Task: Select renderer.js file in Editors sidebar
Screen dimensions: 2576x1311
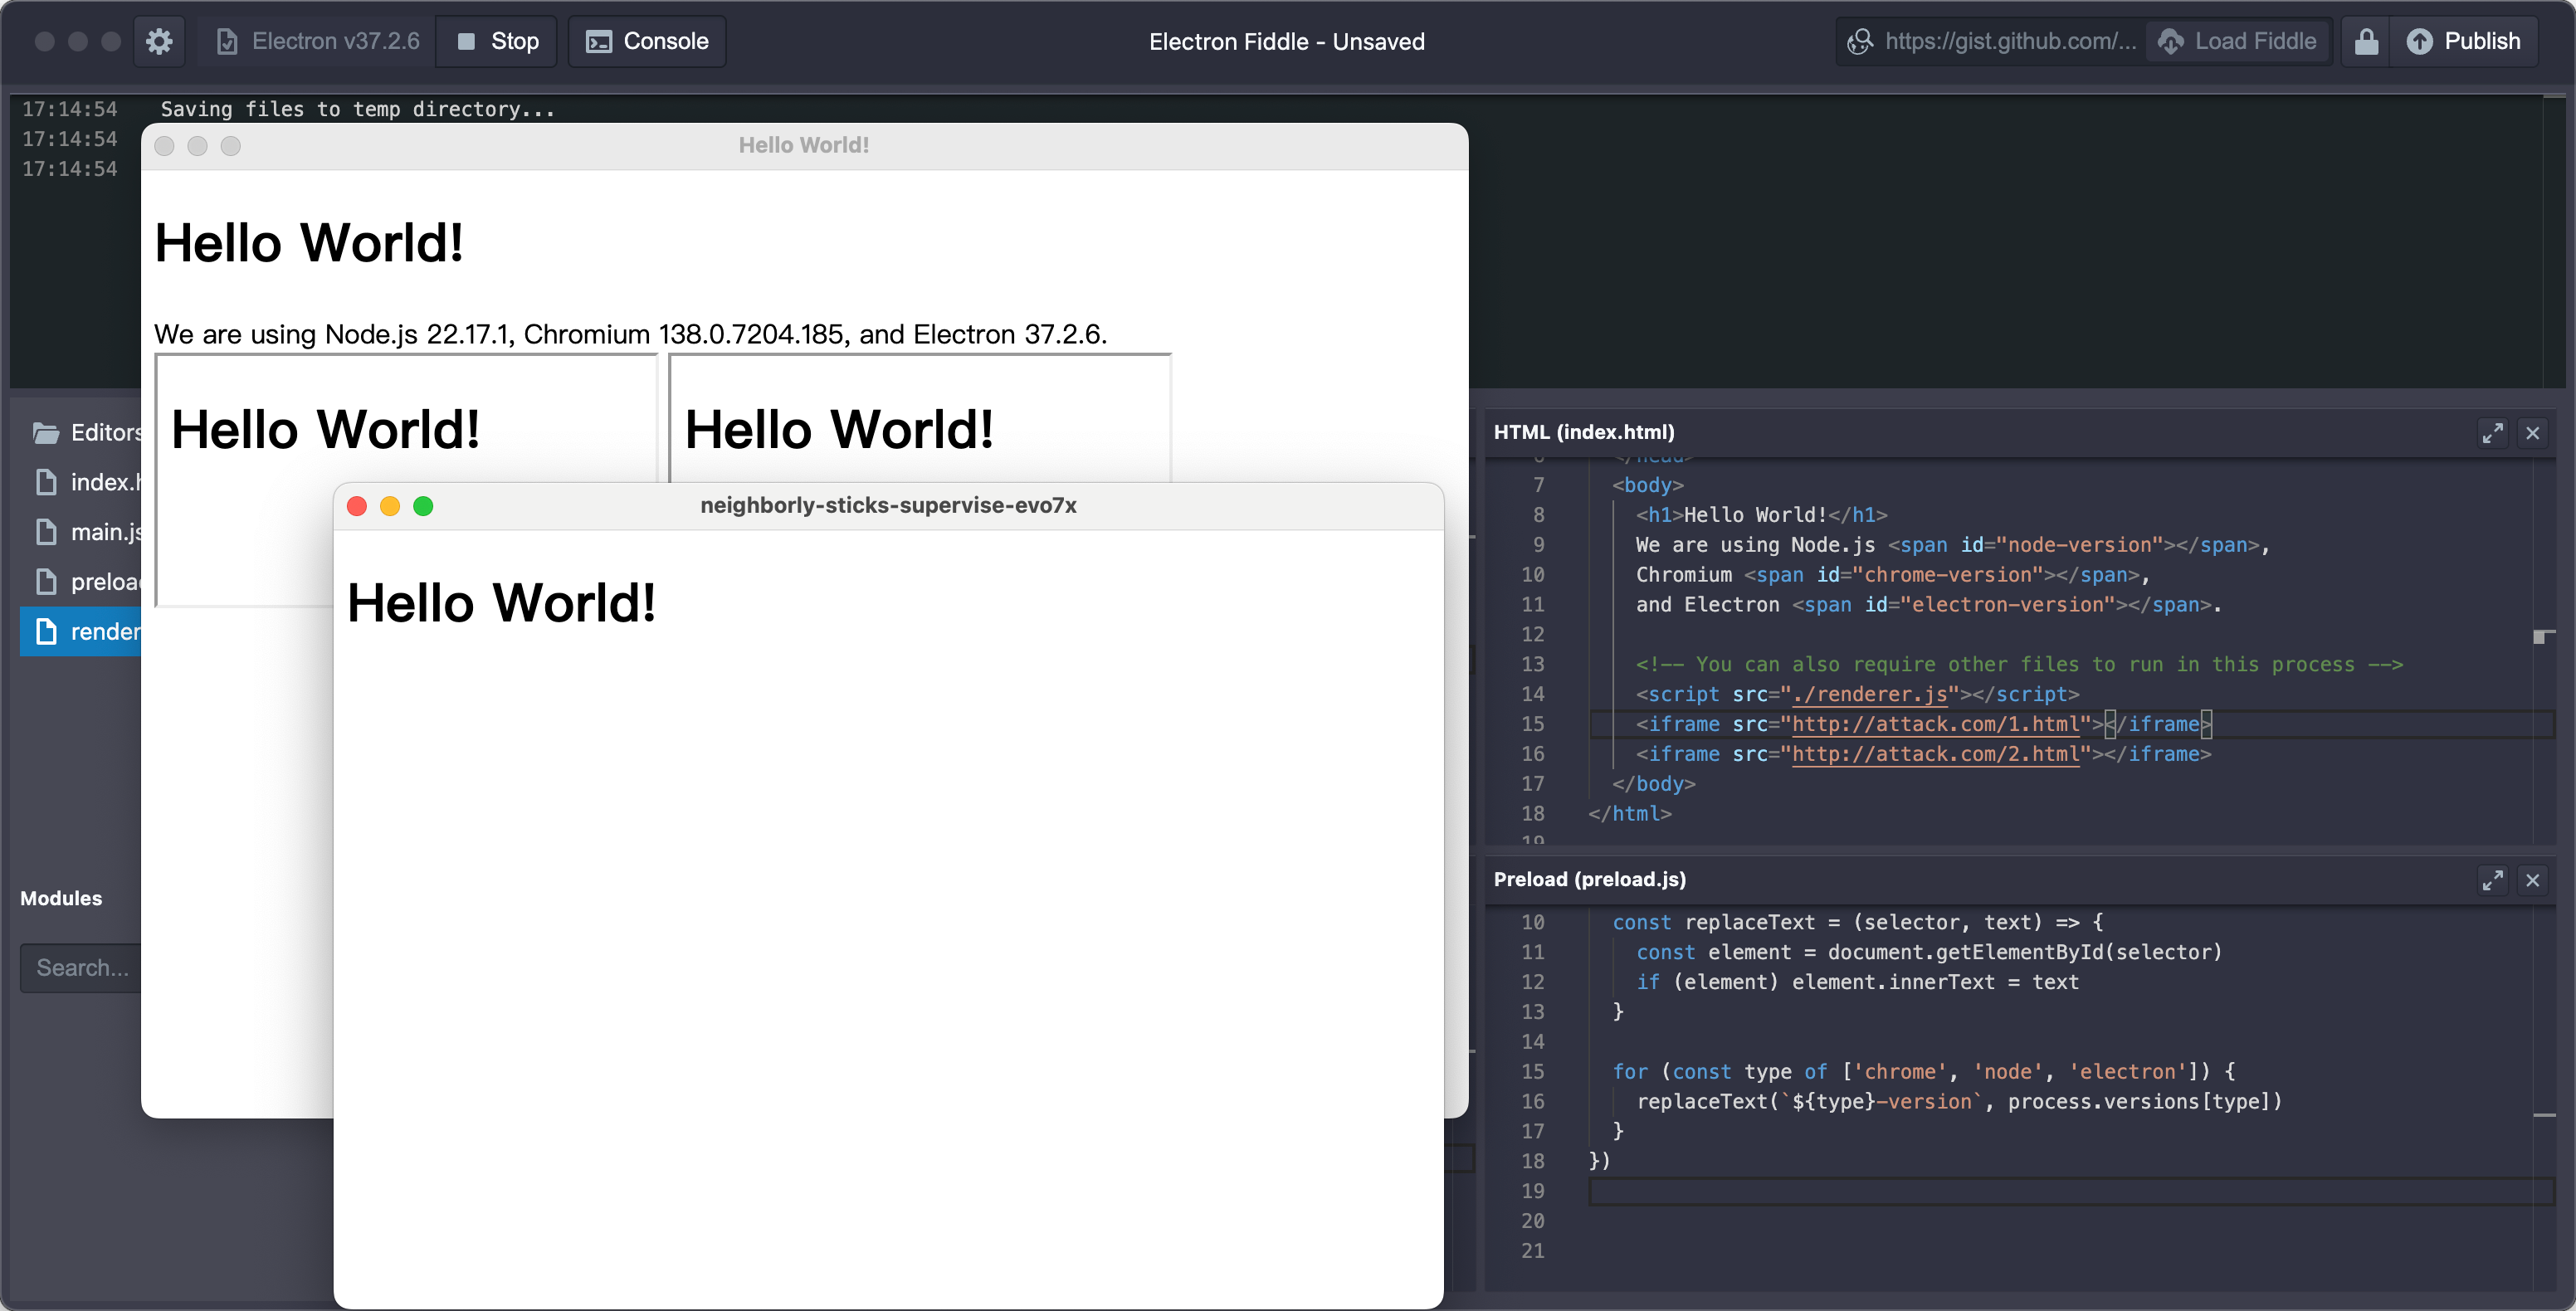Action: click(82, 631)
